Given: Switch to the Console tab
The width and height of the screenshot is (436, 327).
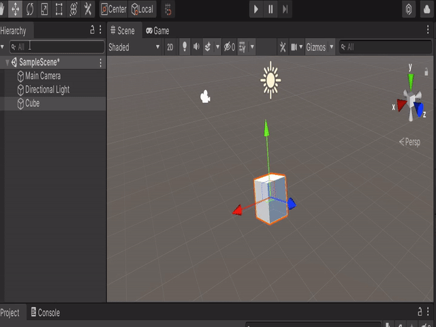Looking at the screenshot, I should click(x=45, y=313).
